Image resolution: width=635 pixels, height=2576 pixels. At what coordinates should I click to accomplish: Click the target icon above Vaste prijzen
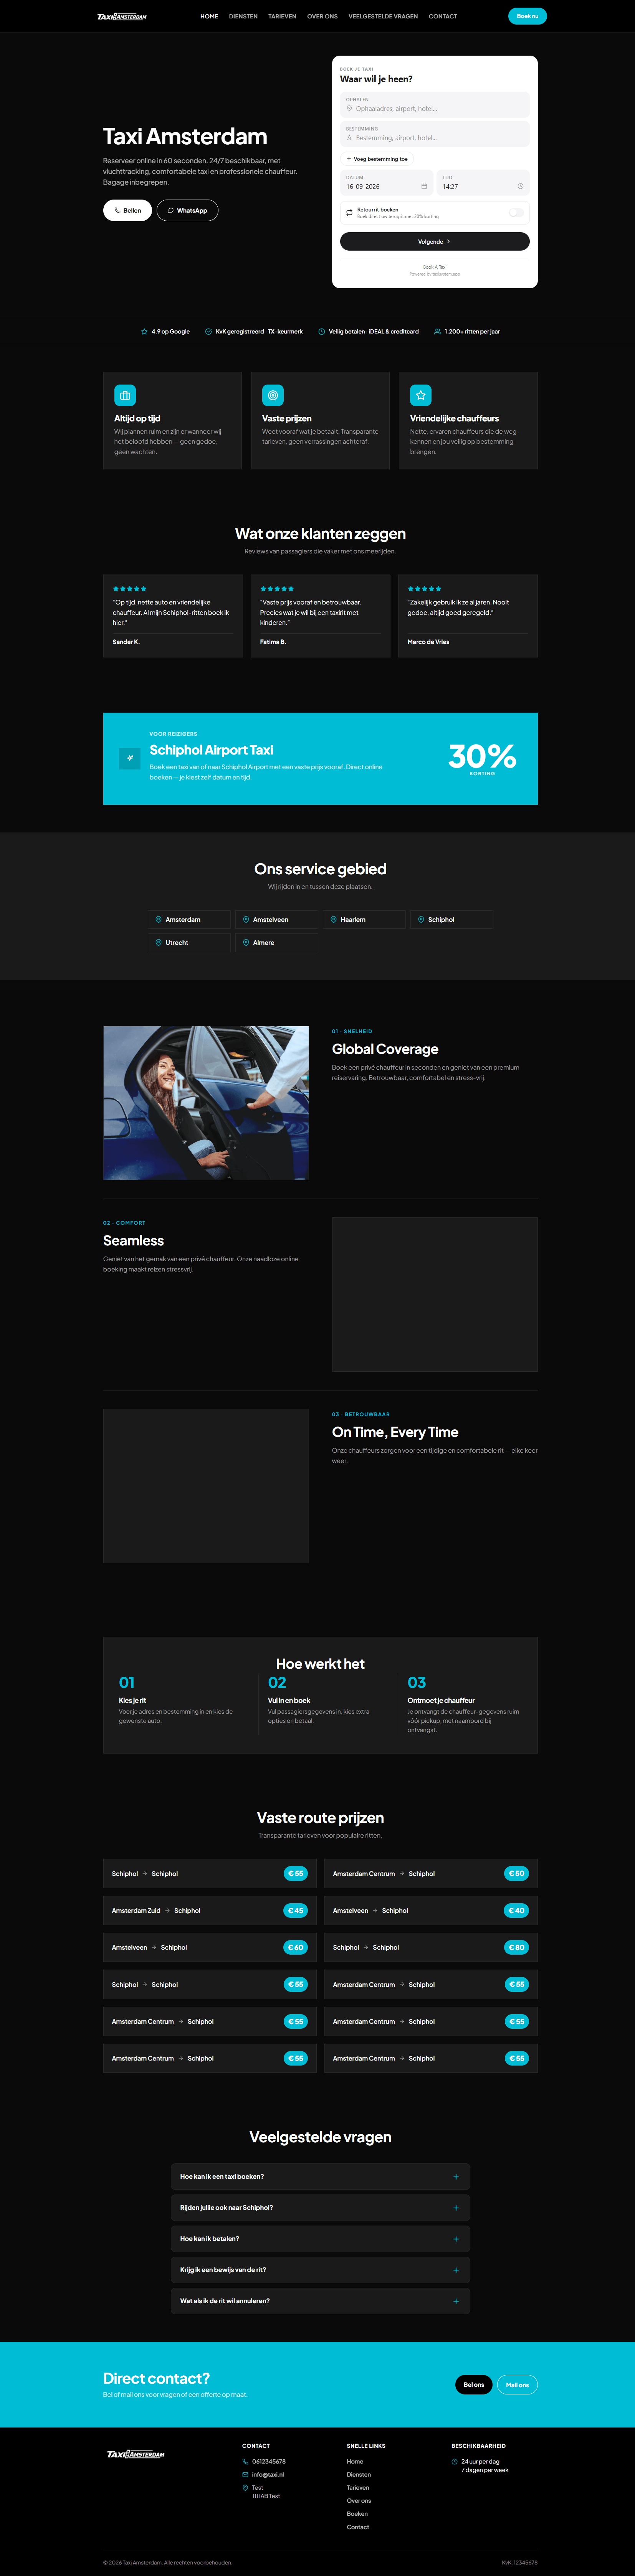tap(273, 395)
